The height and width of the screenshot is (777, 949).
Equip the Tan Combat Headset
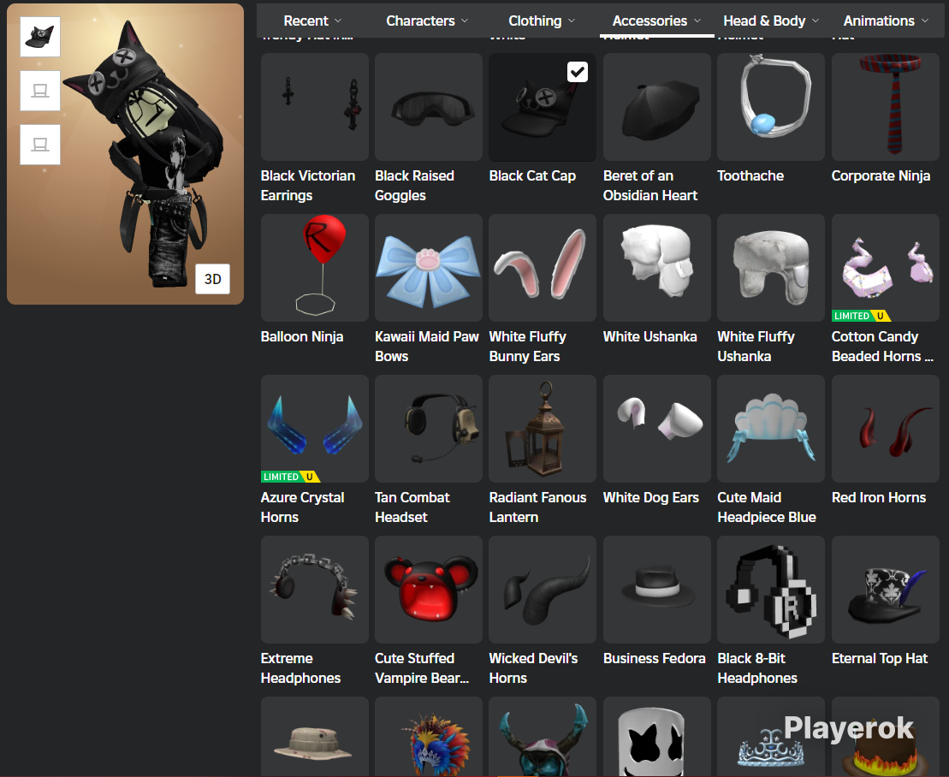(429, 429)
